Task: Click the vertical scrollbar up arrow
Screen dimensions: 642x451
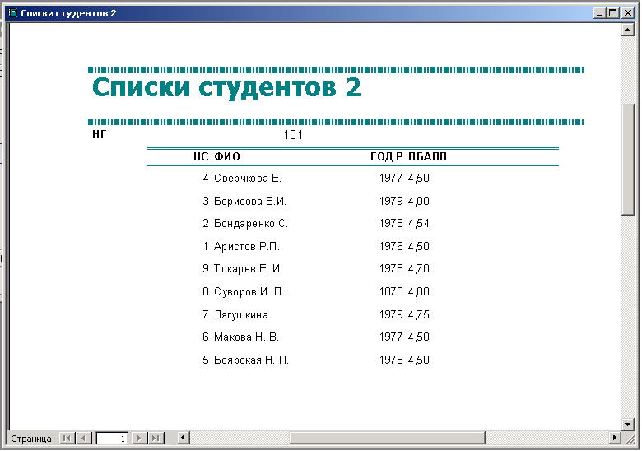Action: click(x=628, y=30)
